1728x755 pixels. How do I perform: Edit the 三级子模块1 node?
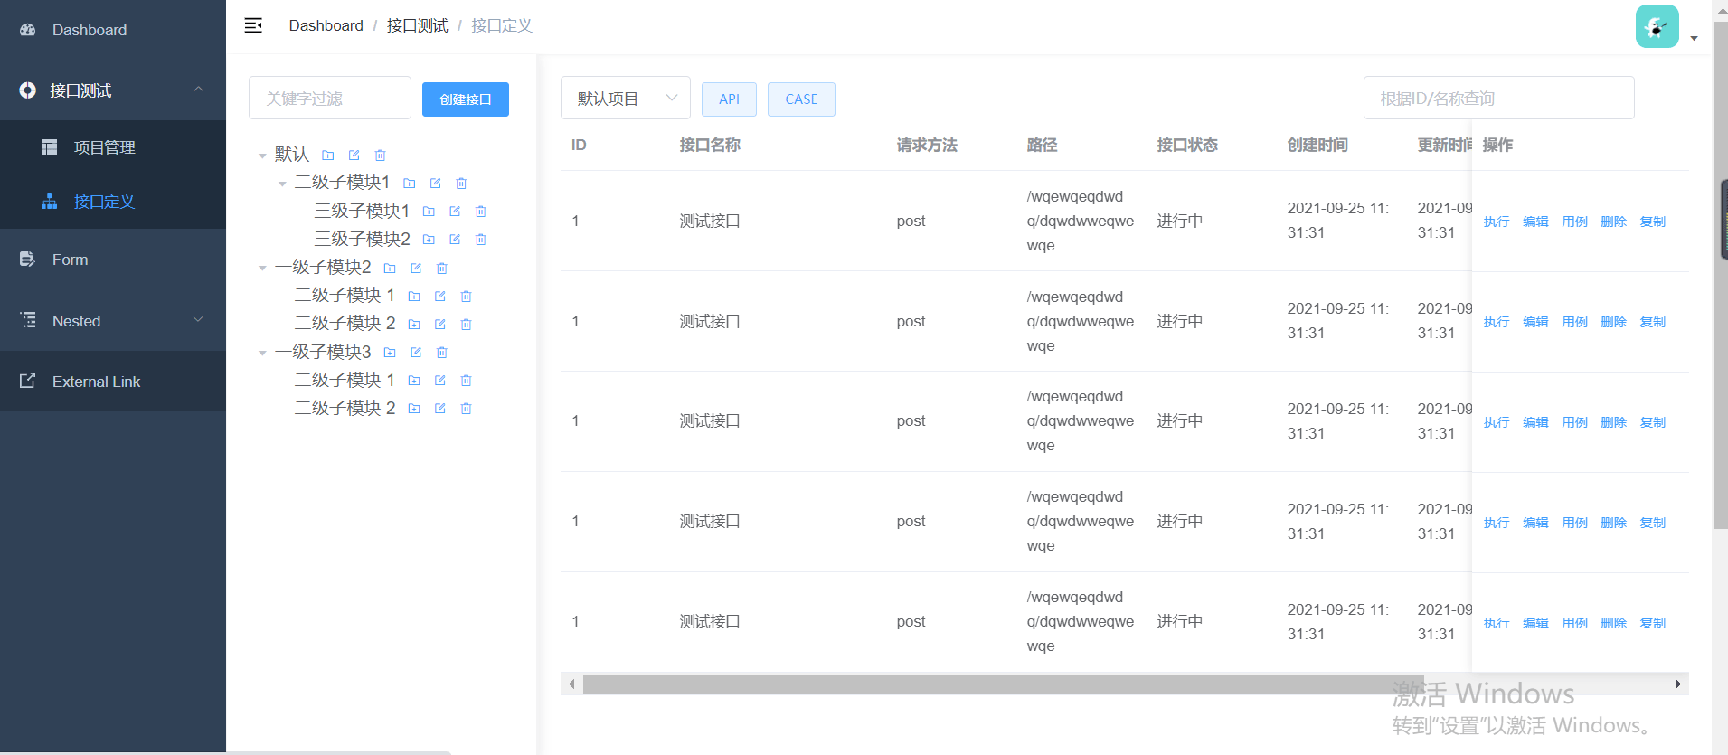(455, 212)
